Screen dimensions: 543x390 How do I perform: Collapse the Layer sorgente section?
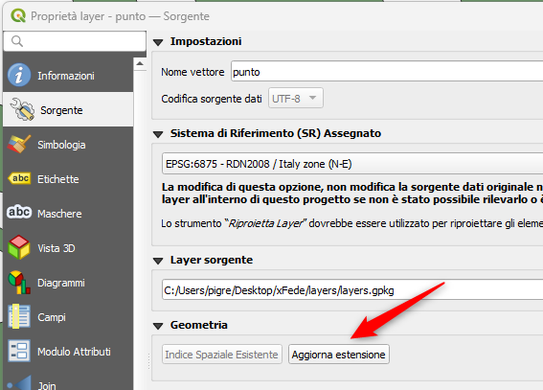(x=158, y=261)
